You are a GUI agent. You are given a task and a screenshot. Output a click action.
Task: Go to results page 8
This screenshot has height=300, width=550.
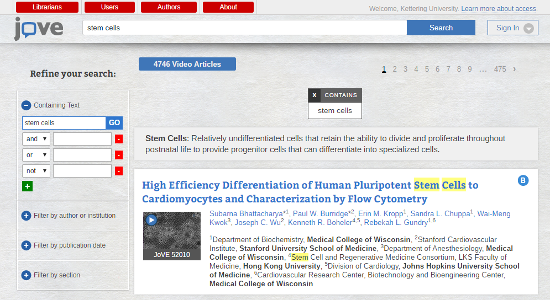point(459,69)
